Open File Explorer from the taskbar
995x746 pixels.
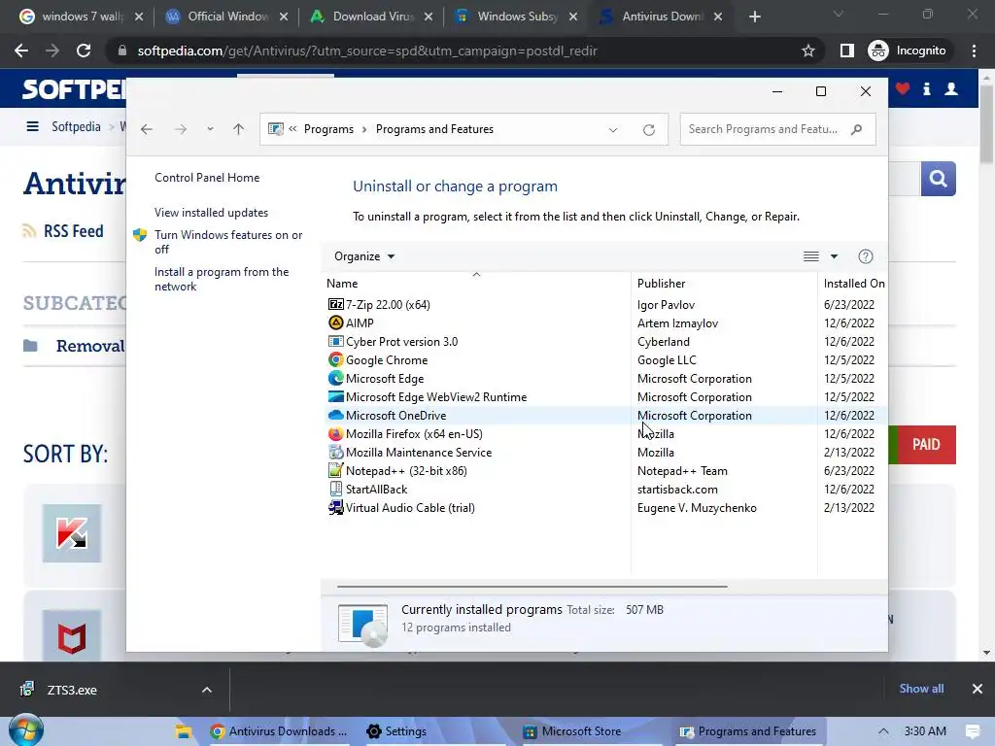tap(184, 731)
